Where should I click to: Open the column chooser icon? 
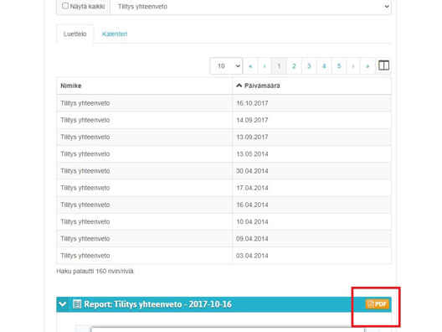(383, 65)
